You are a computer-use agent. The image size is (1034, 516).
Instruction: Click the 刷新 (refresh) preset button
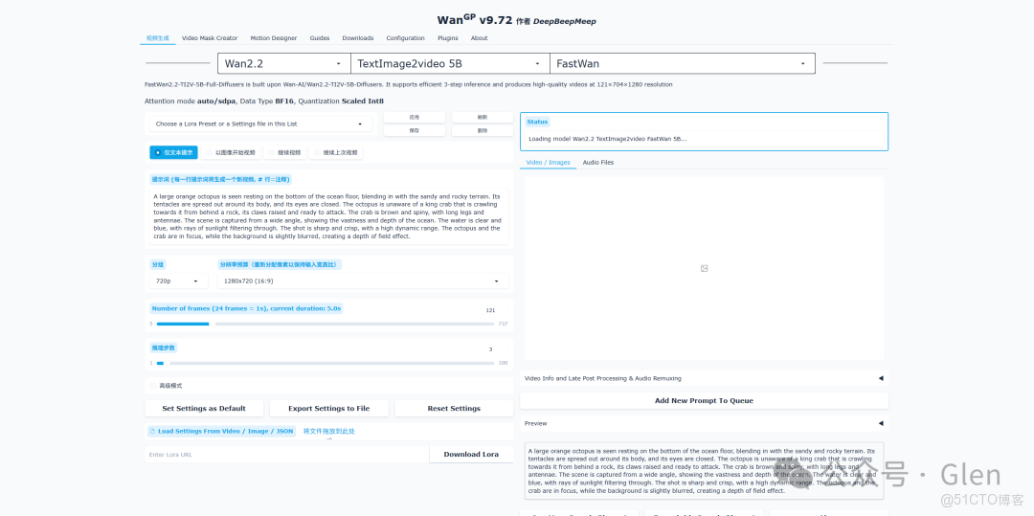click(x=482, y=118)
